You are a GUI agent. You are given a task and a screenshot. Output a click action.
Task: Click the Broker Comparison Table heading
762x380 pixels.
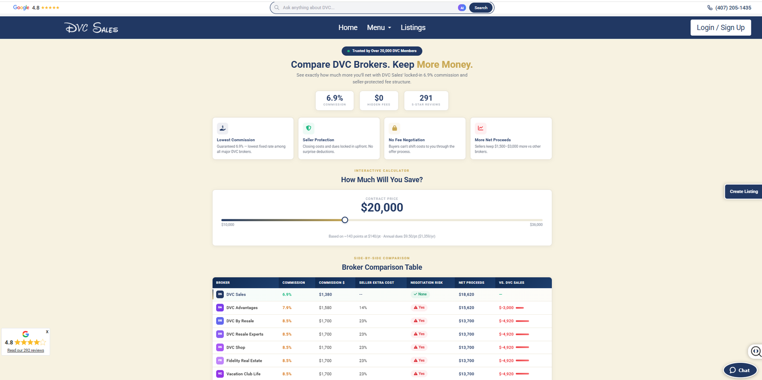click(382, 267)
